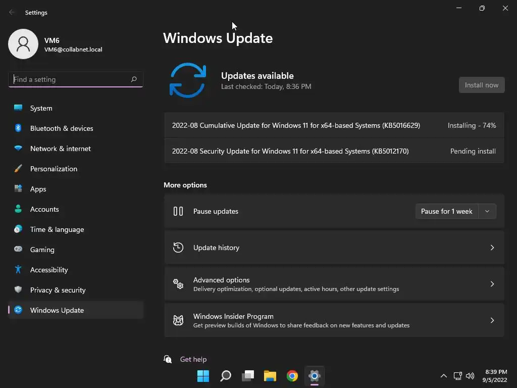
Task: Select Network & internet in sidebar
Action: point(76,148)
